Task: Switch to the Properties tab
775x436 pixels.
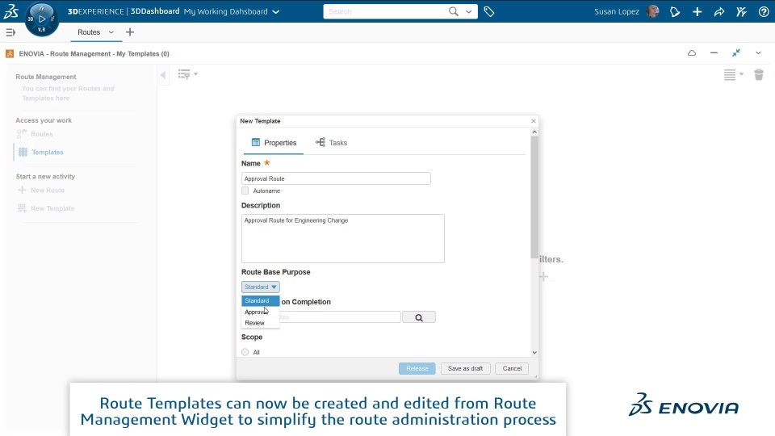Action: pyautogui.click(x=274, y=143)
